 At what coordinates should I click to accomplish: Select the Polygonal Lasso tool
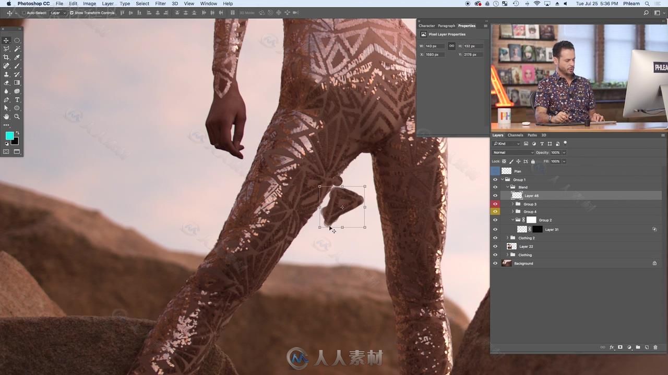(x=6, y=48)
